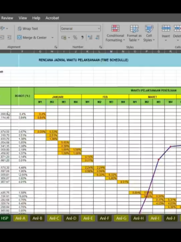This screenshot has height=242, width=181.
Task: Switch to the Anl-E sheet tab
Action: tap(88, 218)
